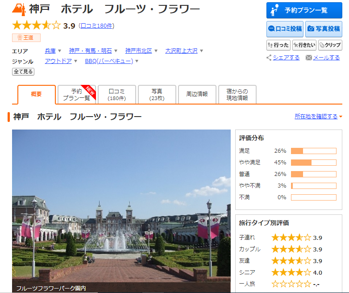Open the アウトドア genre dropdown arrow
This screenshot has height=293, width=349.
tap(76, 61)
